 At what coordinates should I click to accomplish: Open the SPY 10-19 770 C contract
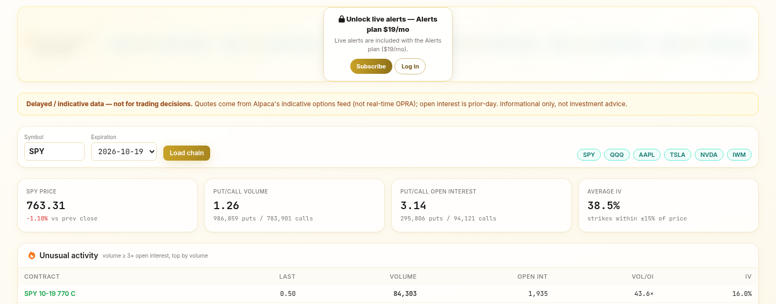(50, 294)
